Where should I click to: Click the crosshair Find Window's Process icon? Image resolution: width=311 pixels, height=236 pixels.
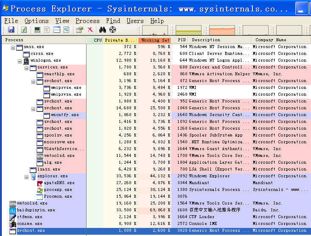[112, 30]
